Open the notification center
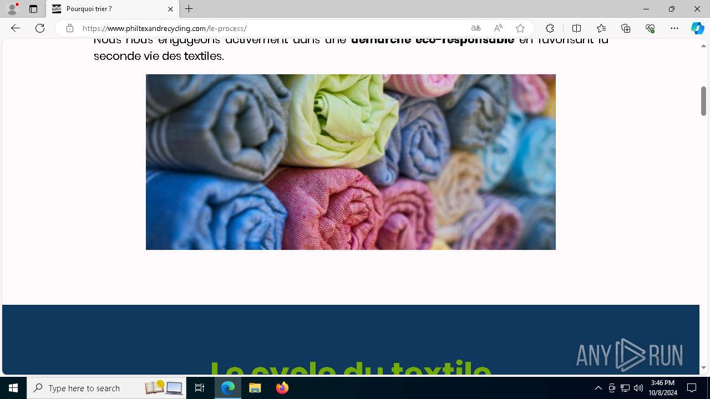Image resolution: width=710 pixels, height=399 pixels. coord(692,388)
